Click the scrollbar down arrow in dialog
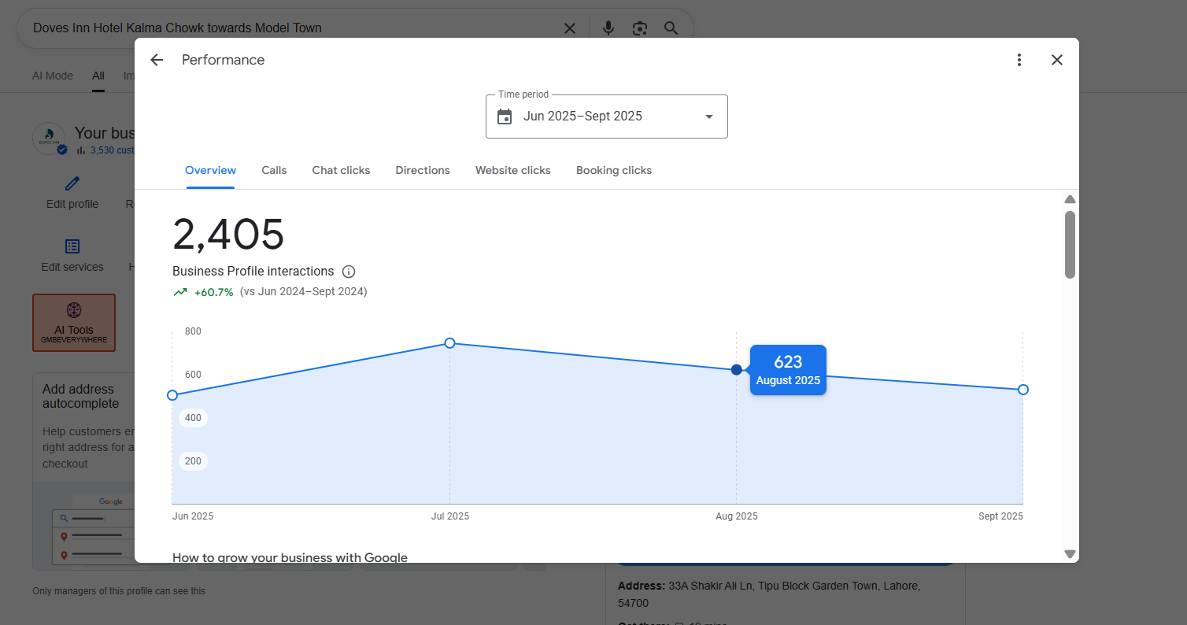 pyautogui.click(x=1070, y=554)
